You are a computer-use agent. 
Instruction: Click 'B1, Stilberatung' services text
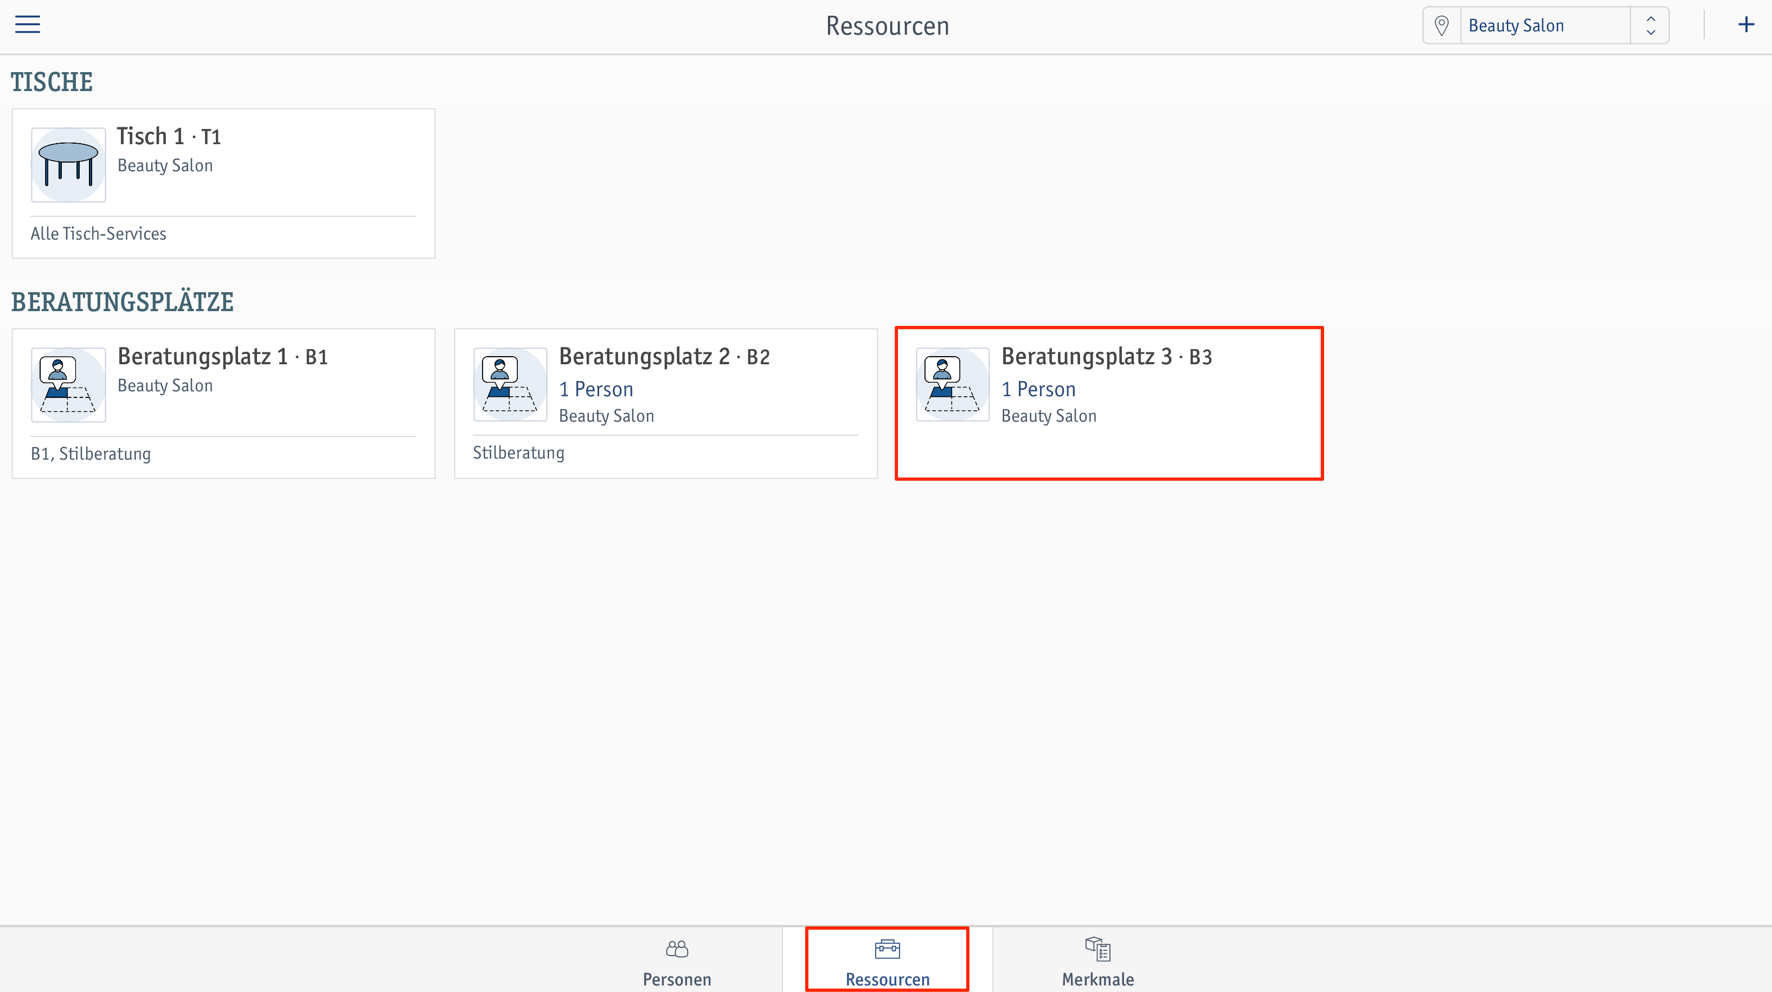pos(91,454)
